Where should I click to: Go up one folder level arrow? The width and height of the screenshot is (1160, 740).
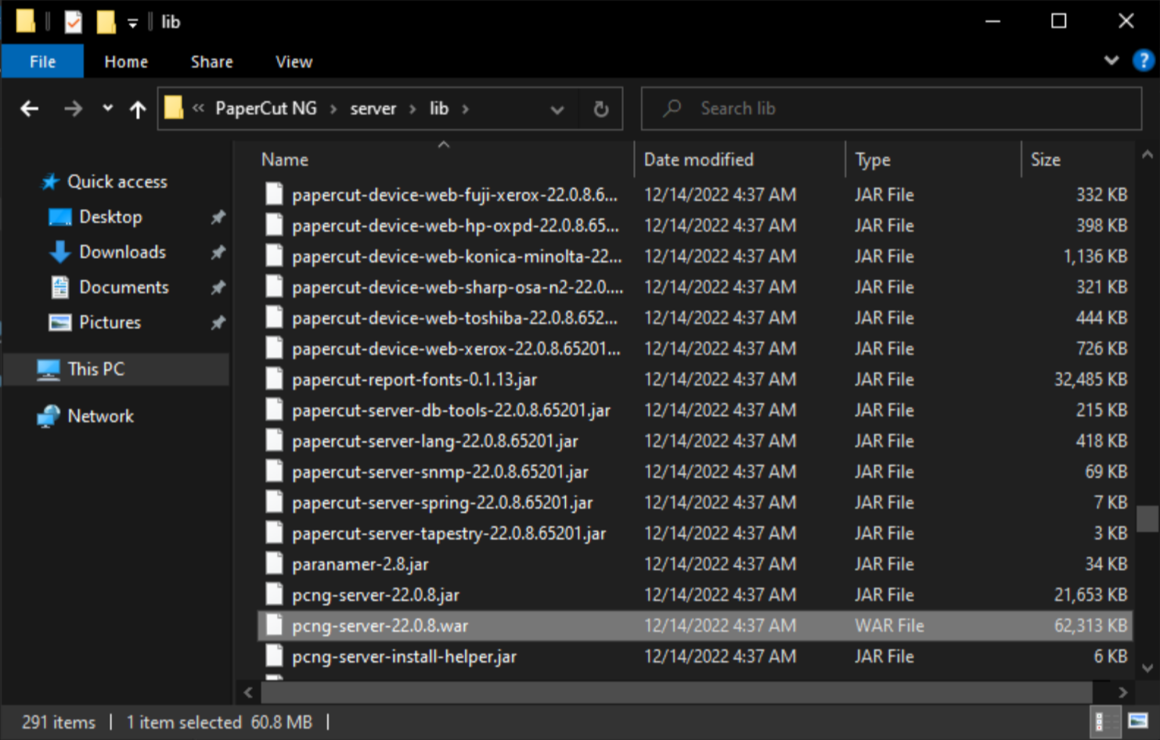click(138, 109)
